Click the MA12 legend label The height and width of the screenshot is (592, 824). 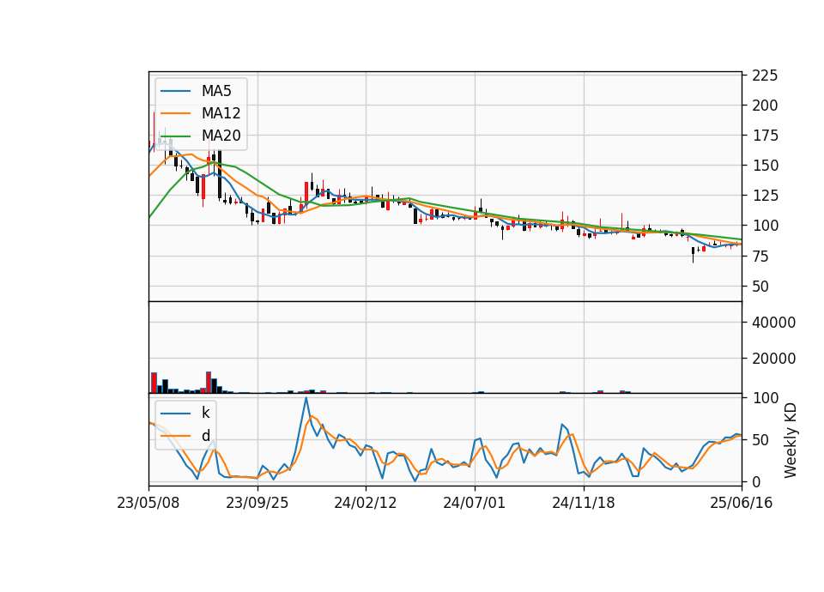tap(221, 113)
